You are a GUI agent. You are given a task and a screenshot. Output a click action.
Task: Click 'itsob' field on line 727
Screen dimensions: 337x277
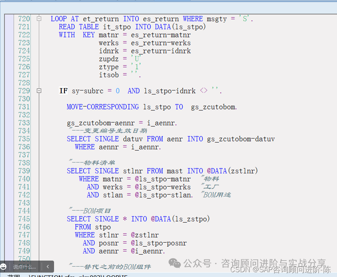[109, 75]
